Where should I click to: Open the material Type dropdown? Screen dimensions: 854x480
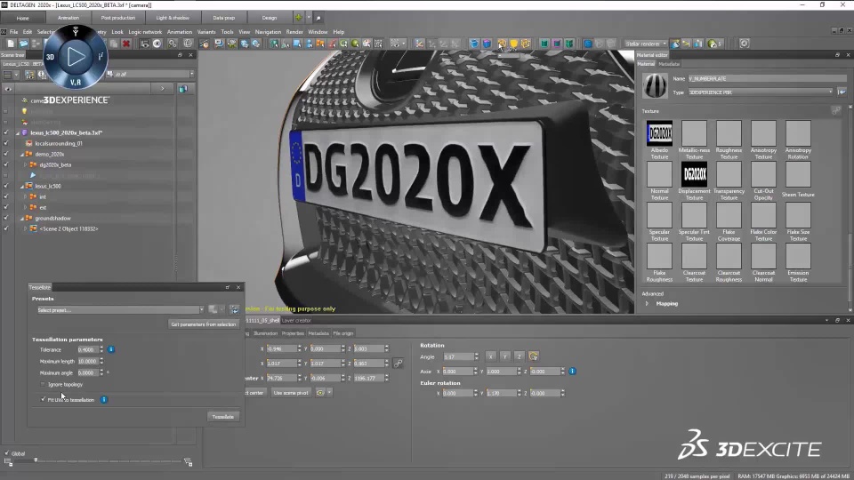tap(761, 92)
